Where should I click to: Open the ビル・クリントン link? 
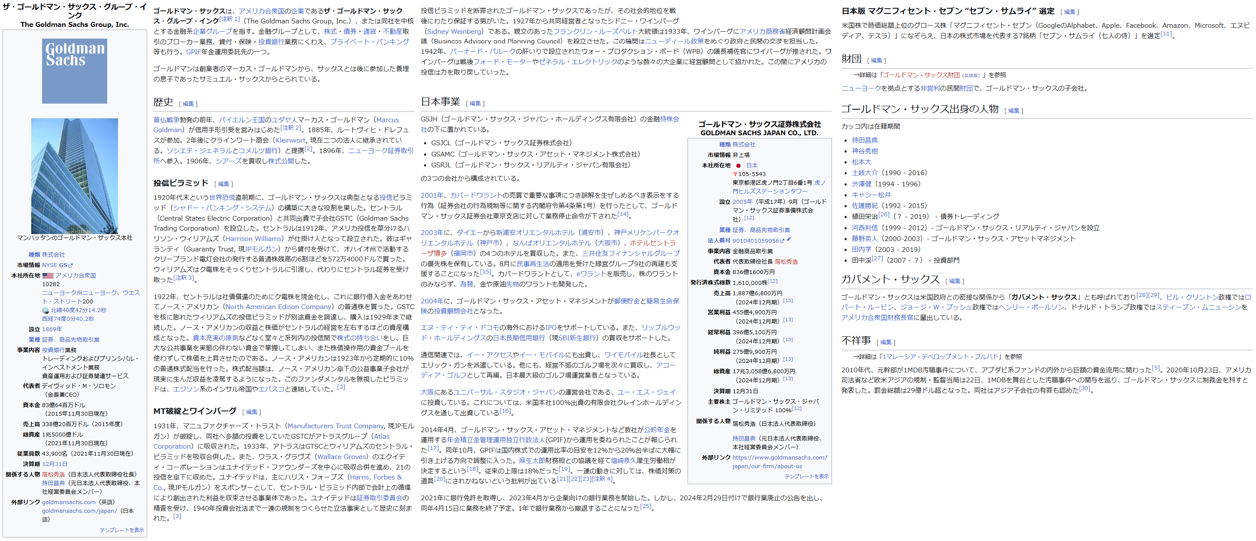[x=1193, y=297]
